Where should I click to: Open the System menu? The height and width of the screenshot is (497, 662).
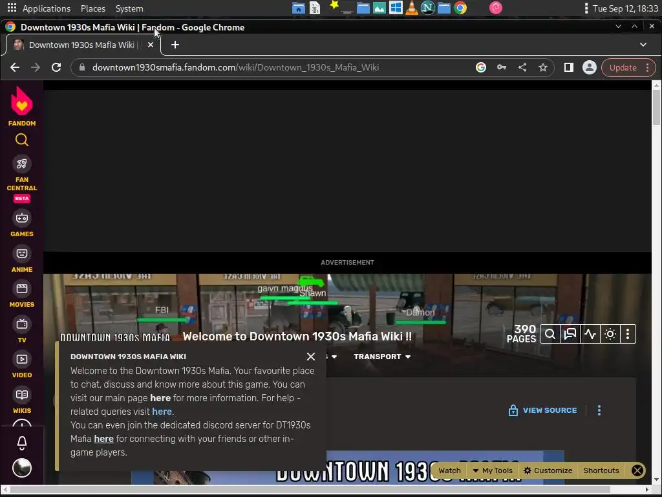[x=129, y=8]
